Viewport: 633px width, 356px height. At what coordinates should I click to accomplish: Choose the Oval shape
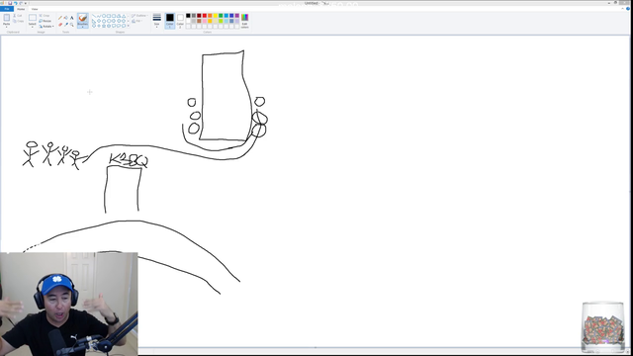[104, 16]
